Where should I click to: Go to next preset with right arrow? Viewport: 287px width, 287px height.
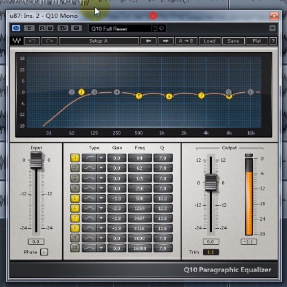(165, 41)
